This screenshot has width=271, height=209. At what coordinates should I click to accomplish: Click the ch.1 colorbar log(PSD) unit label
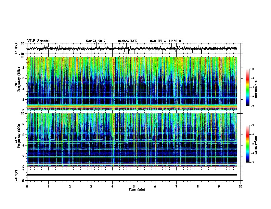256,89
